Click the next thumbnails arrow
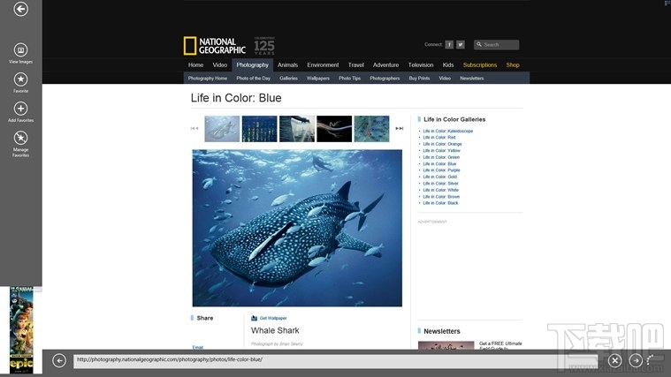The image size is (671, 377). click(400, 128)
